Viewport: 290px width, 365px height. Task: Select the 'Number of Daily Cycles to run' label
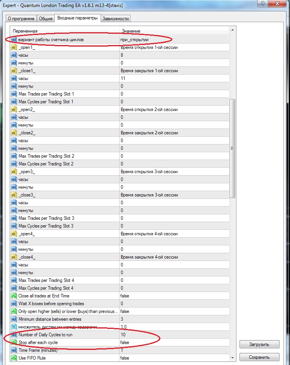point(45,335)
